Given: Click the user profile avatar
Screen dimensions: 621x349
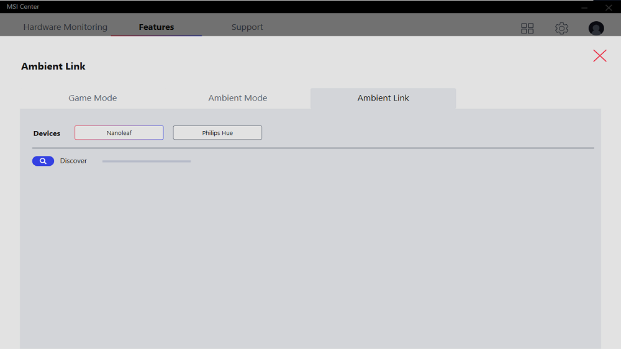Looking at the screenshot, I should coord(596,28).
